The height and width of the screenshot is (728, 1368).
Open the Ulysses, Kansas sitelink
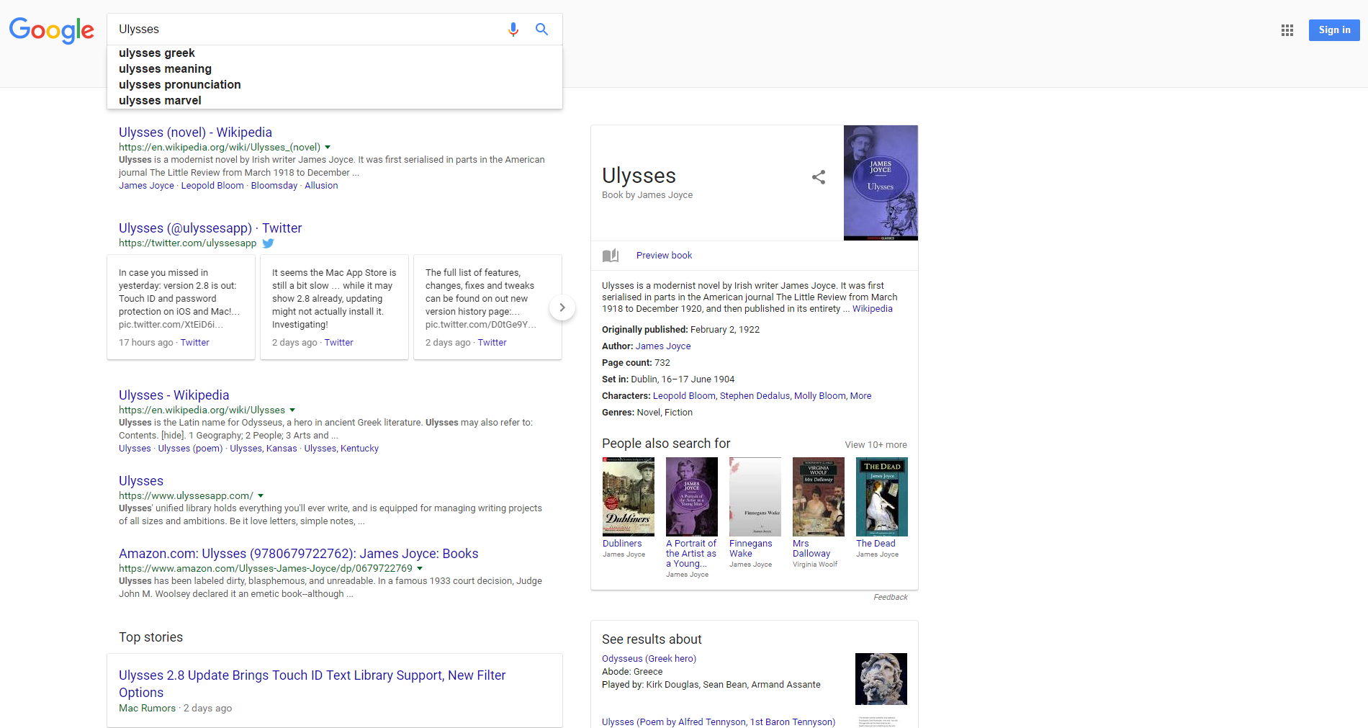pos(264,449)
